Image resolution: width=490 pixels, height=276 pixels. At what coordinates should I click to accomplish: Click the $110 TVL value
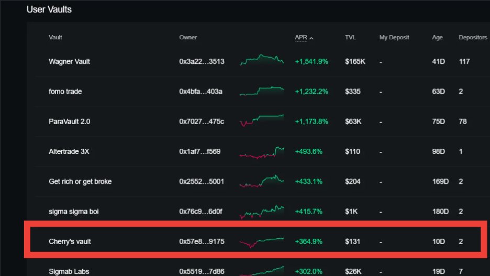[352, 151]
